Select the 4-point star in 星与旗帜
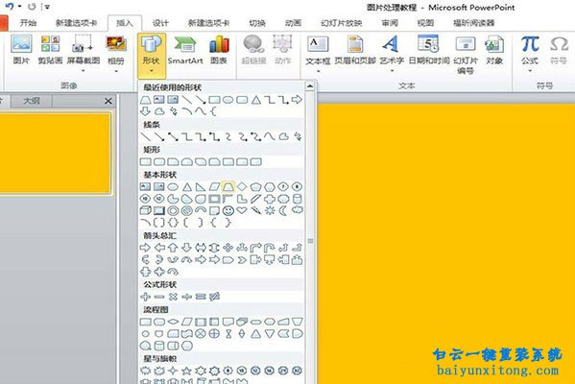This screenshot has height=384, width=575. pyautogui.click(x=173, y=371)
